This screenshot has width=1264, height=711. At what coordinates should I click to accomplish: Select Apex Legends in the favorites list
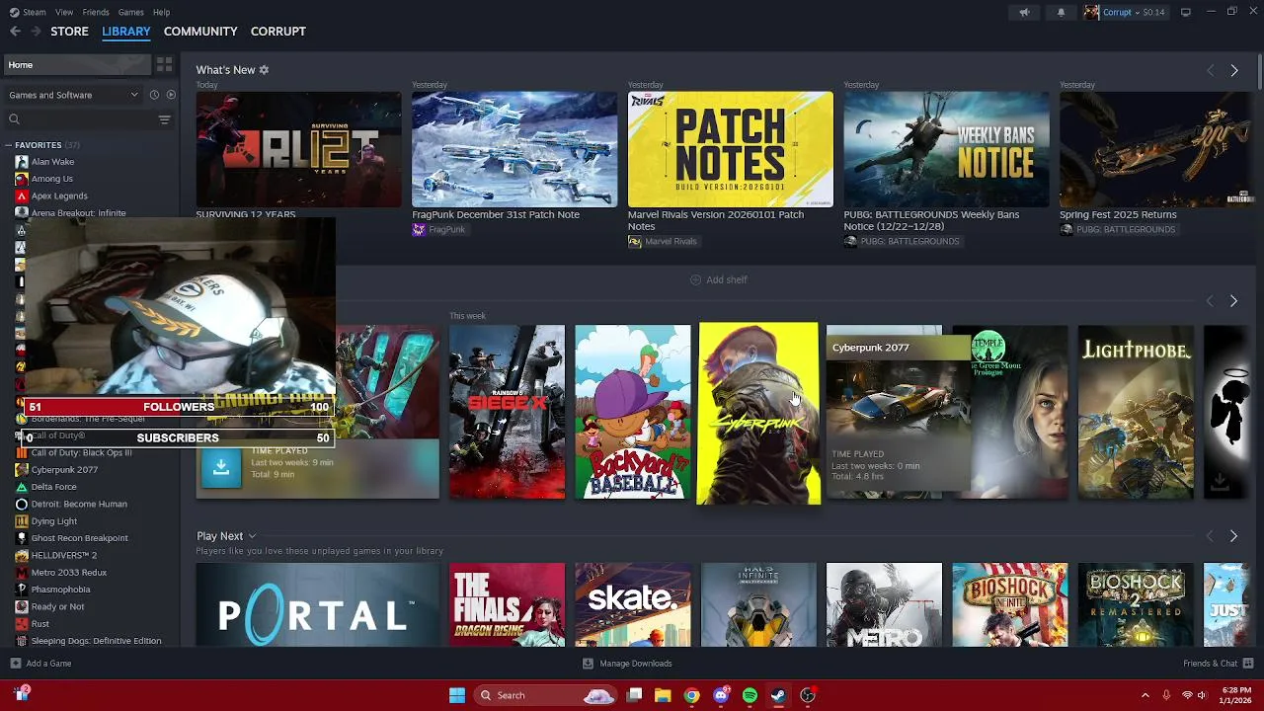click(59, 196)
